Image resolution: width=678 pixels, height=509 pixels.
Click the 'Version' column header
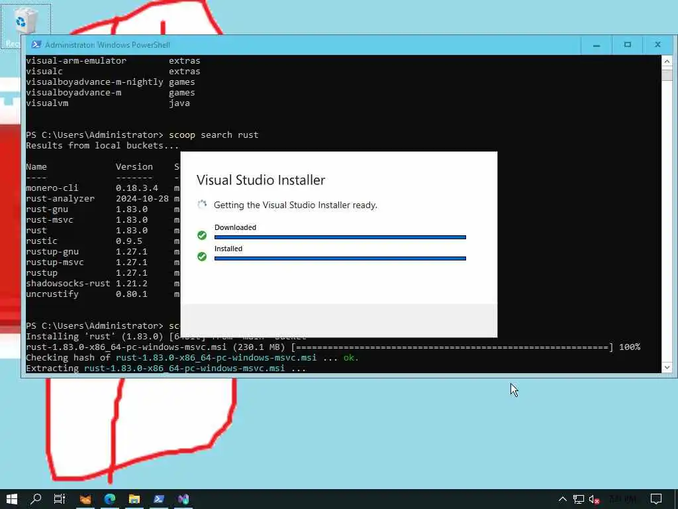pyautogui.click(x=134, y=166)
